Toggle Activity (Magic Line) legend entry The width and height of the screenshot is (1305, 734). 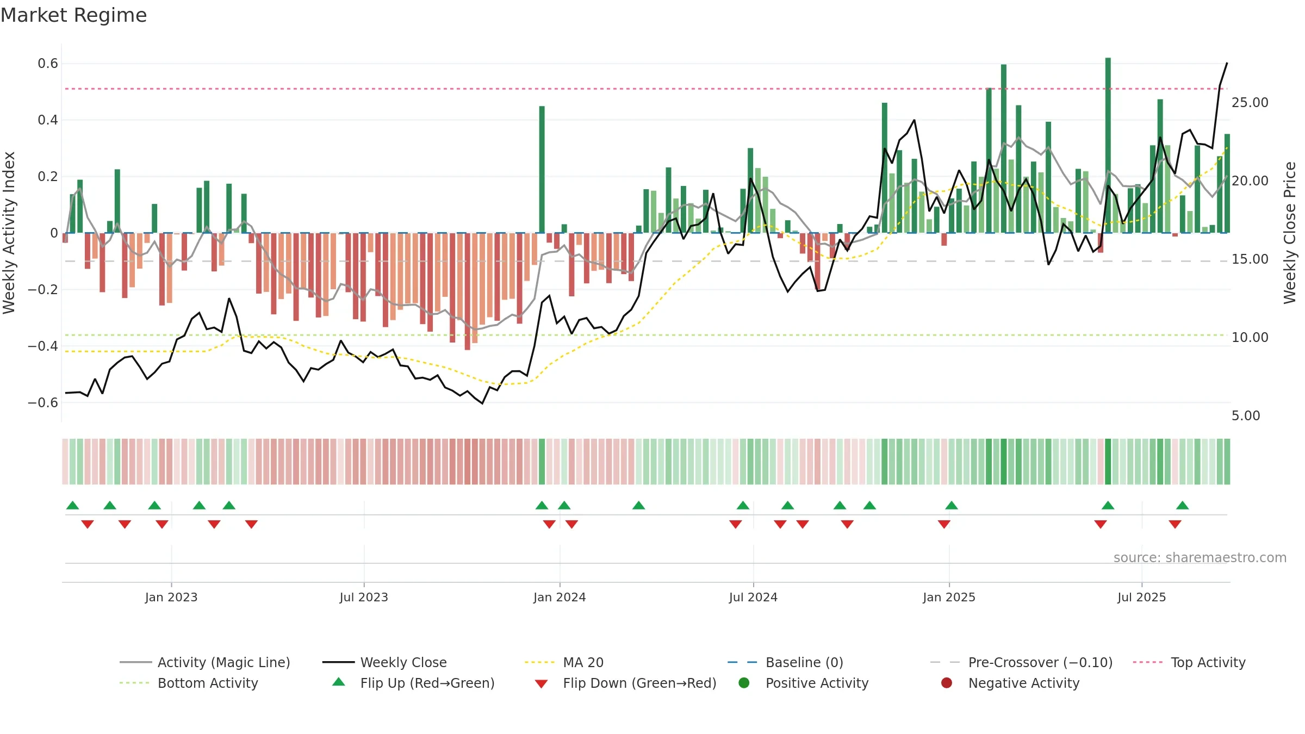[205, 662]
